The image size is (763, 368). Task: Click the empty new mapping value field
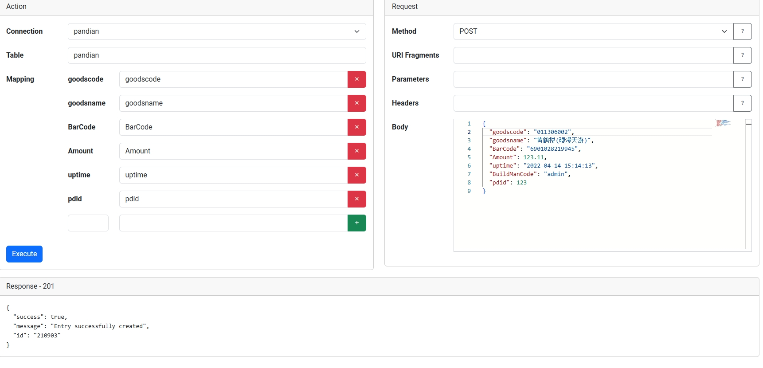coord(233,223)
